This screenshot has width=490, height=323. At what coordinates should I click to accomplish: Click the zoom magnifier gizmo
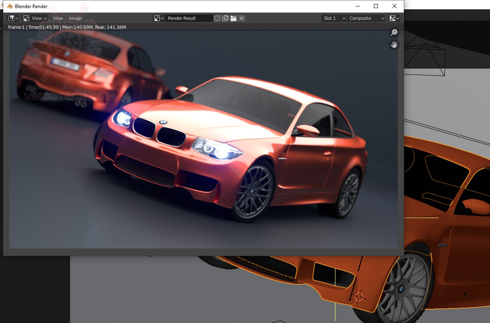point(394,33)
